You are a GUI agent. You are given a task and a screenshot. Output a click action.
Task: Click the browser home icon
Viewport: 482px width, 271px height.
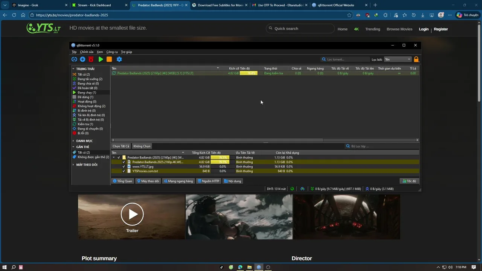[23, 15]
